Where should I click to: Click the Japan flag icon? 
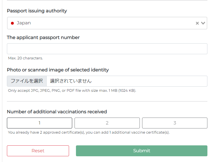[x=12, y=23]
